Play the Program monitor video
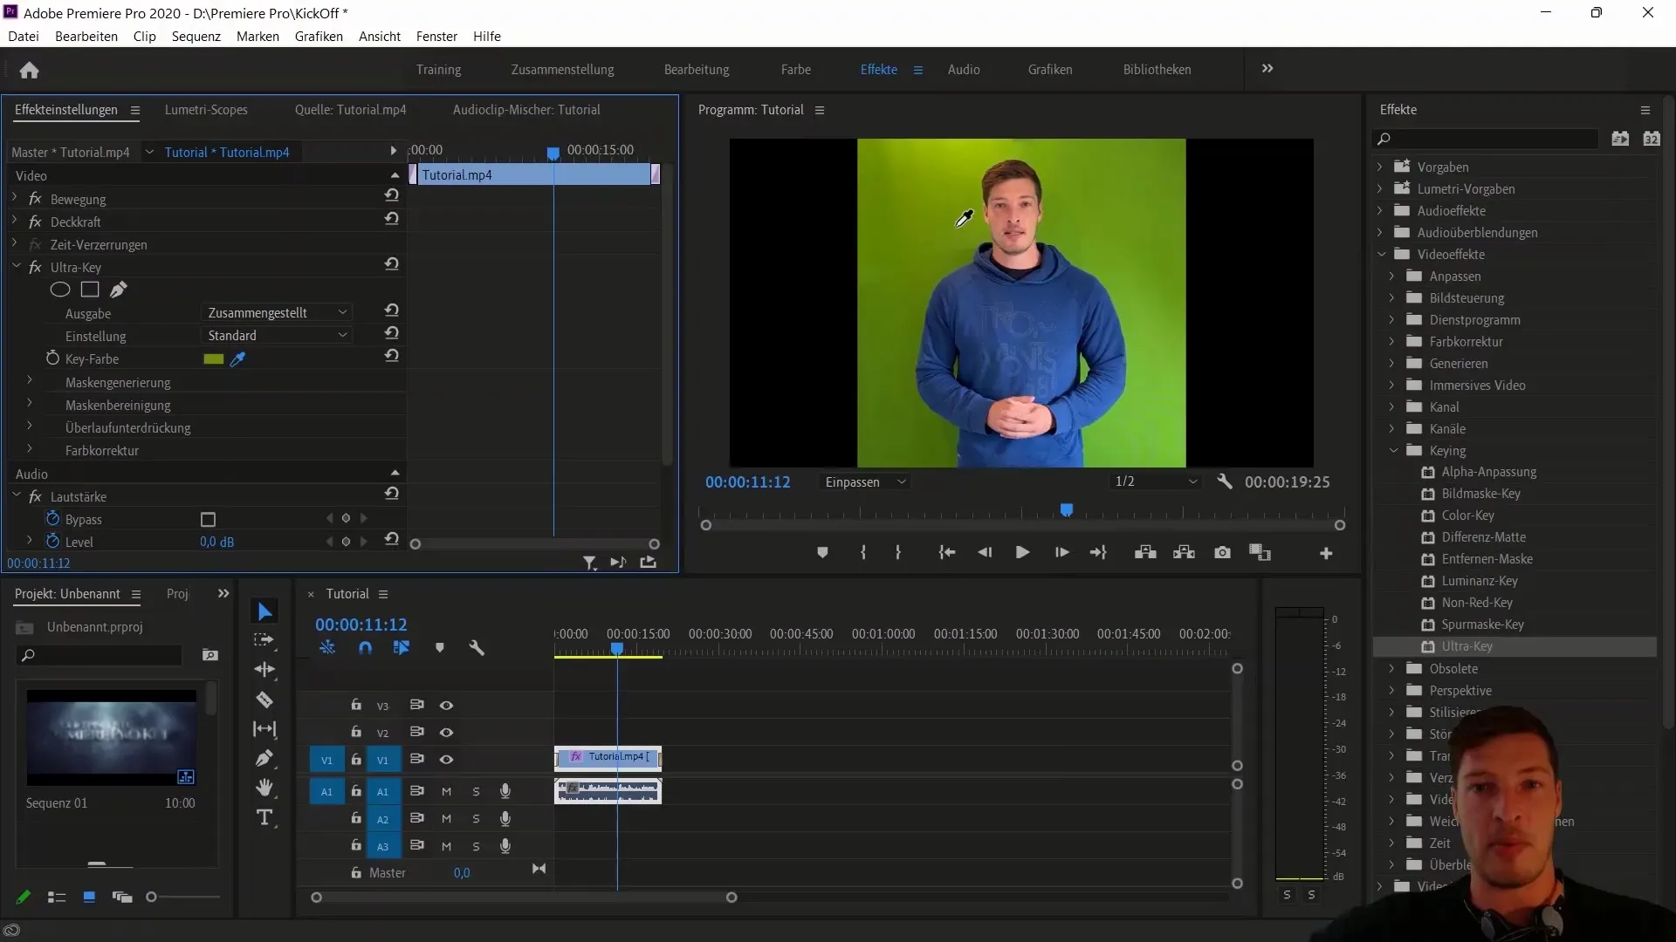The width and height of the screenshot is (1676, 942). 1022,553
